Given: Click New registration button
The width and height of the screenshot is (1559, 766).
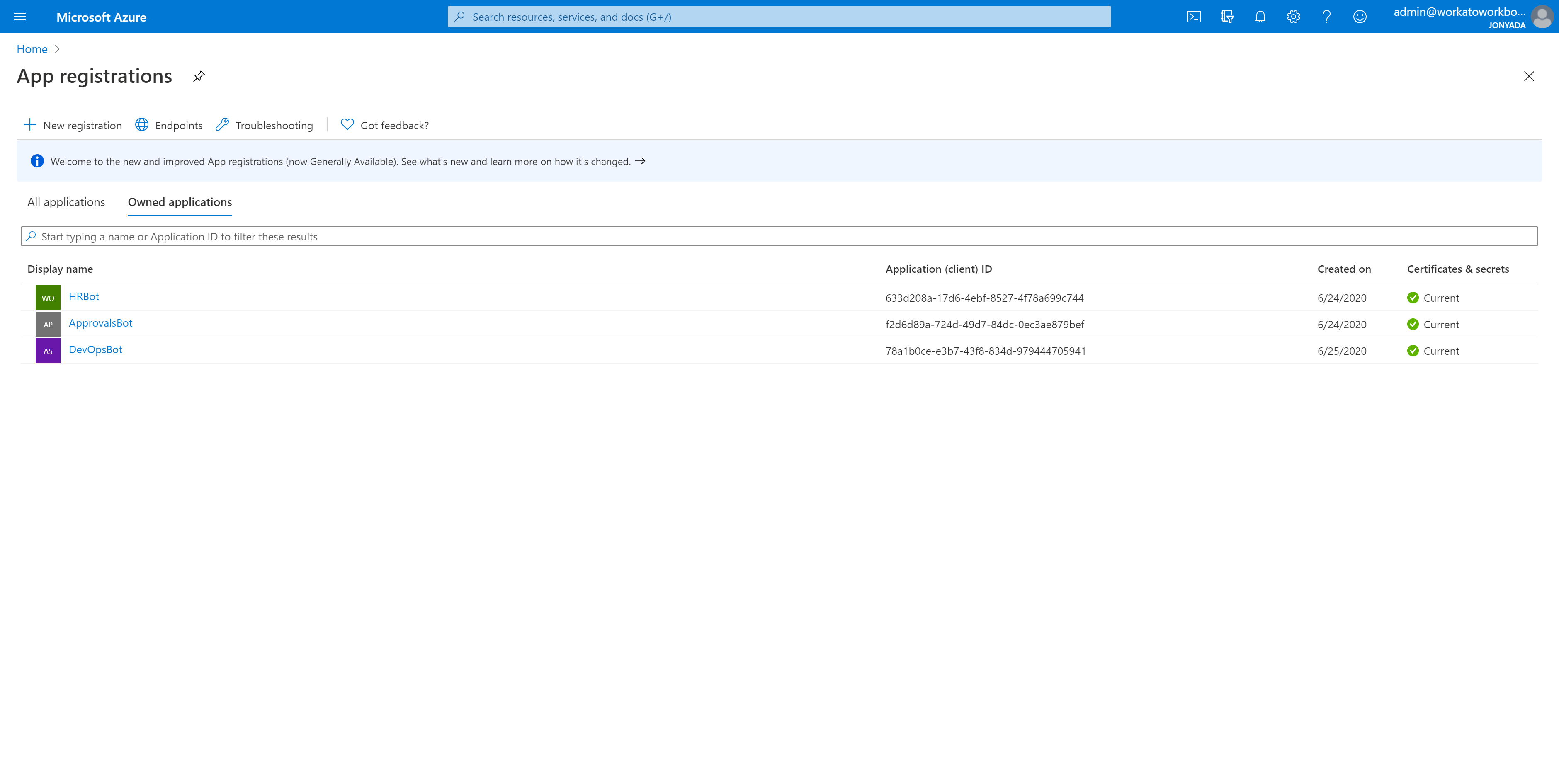Looking at the screenshot, I should tap(73, 125).
